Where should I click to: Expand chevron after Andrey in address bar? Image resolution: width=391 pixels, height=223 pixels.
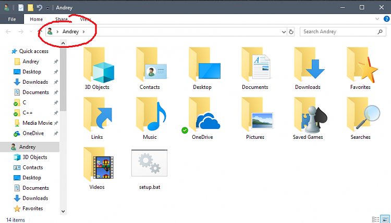(83, 32)
